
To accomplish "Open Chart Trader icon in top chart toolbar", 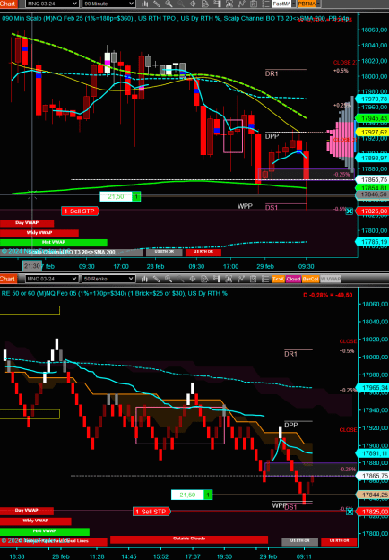I will coord(217,4).
